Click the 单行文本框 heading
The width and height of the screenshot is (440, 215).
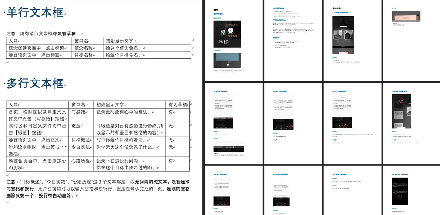tap(35, 12)
